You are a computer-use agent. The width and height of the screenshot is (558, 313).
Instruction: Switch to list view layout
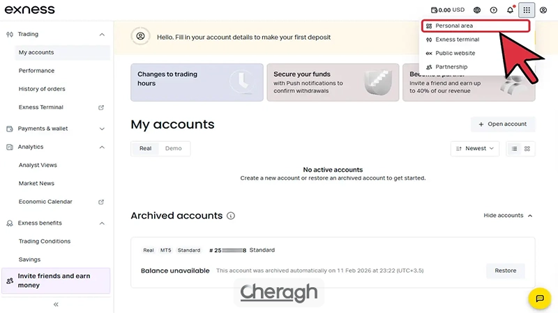pyautogui.click(x=515, y=148)
